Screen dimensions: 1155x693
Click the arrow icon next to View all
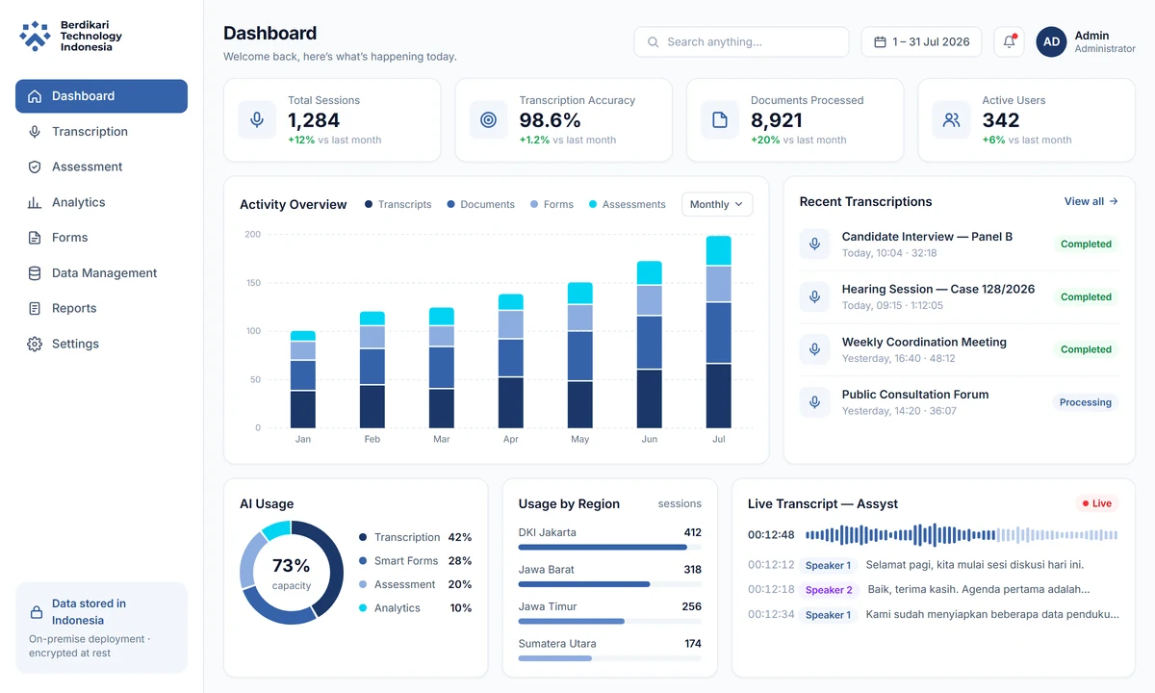(x=1114, y=202)
